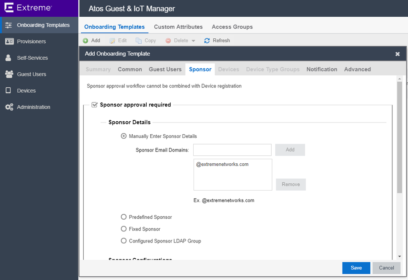
Task: Click the Edit pencil icon in toolbar
Action: tap(112, 40)
